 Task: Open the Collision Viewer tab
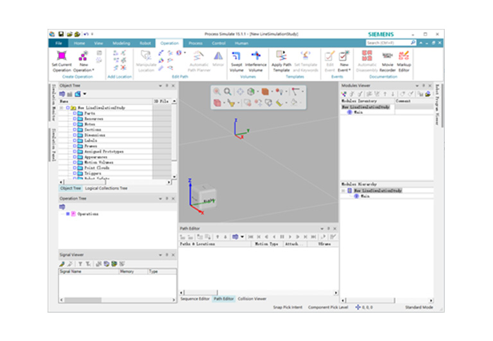click(x=252, y=299)
